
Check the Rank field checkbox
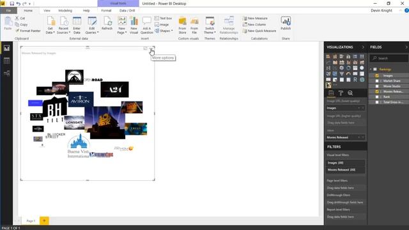coord(377,96)
